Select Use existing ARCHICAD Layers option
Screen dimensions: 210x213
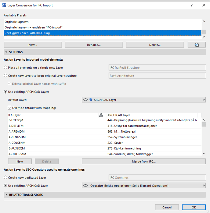coord(5,92)
